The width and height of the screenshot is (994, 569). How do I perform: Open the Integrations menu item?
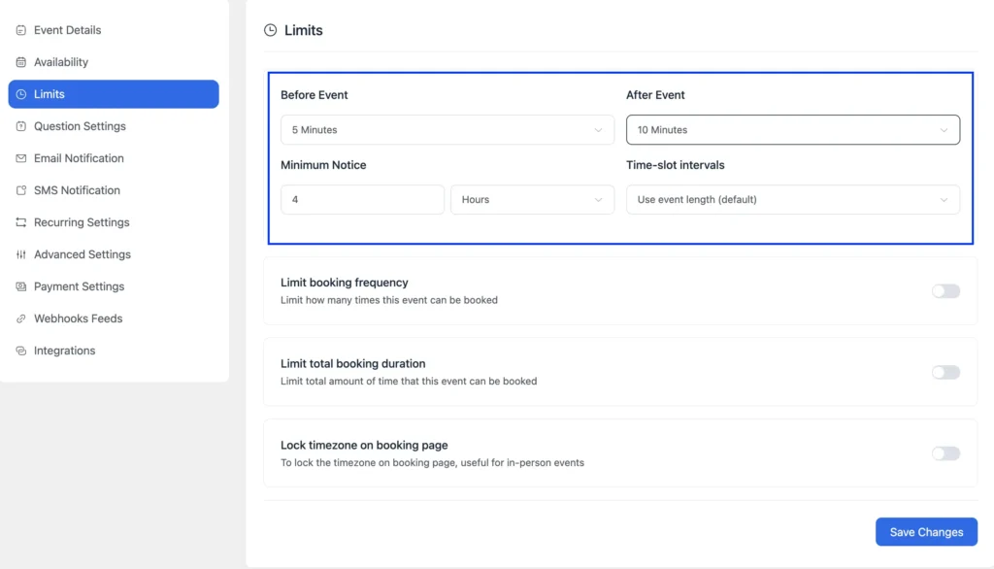[64, 351]
